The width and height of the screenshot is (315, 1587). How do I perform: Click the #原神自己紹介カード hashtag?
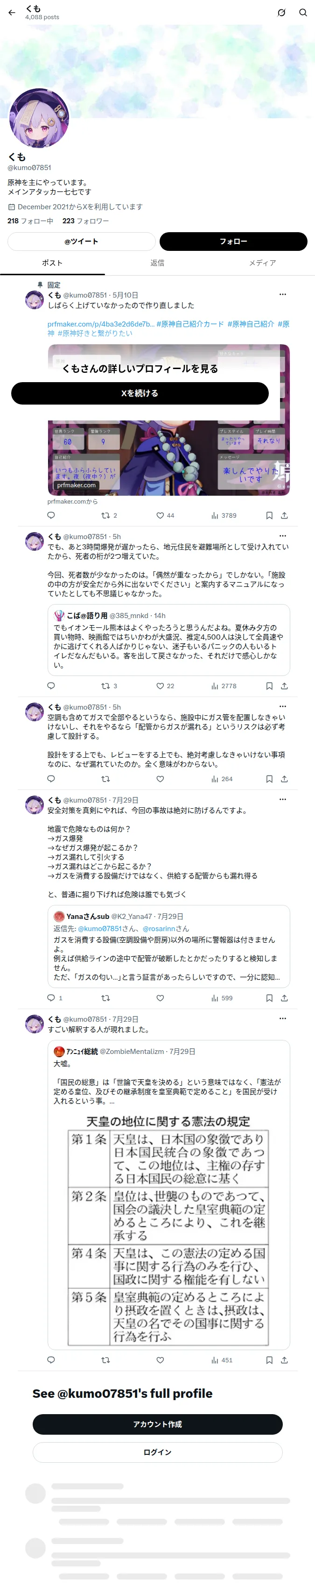pyautogui.click(x=190, y=324)
